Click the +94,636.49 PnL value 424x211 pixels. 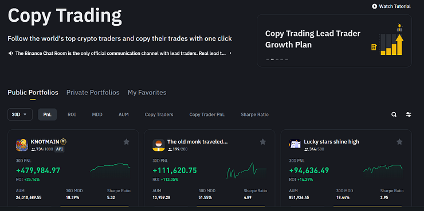tap(309, 170)
